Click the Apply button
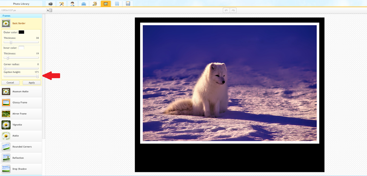The width and height of the screenshot is (367, 176). [31, 83]
